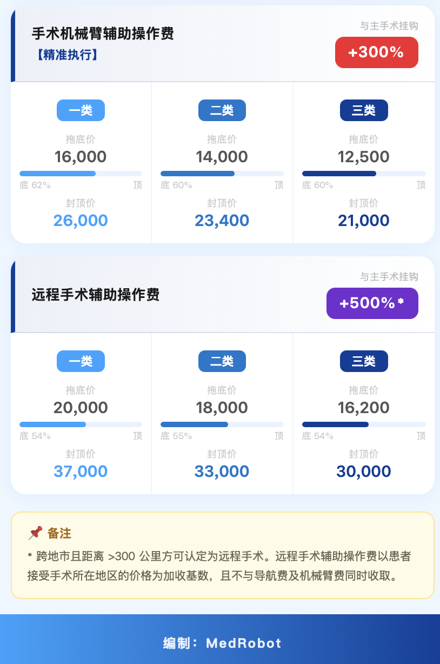
Task: Click the pushpin icon beside 备注
Action: pyautogui.click(x=35, y=533)
